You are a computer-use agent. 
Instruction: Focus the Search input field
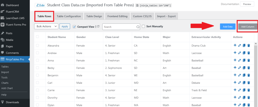(x=120, y=27)
